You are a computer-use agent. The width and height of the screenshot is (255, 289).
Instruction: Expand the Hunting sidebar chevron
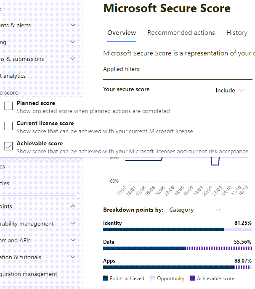(73, 42)
